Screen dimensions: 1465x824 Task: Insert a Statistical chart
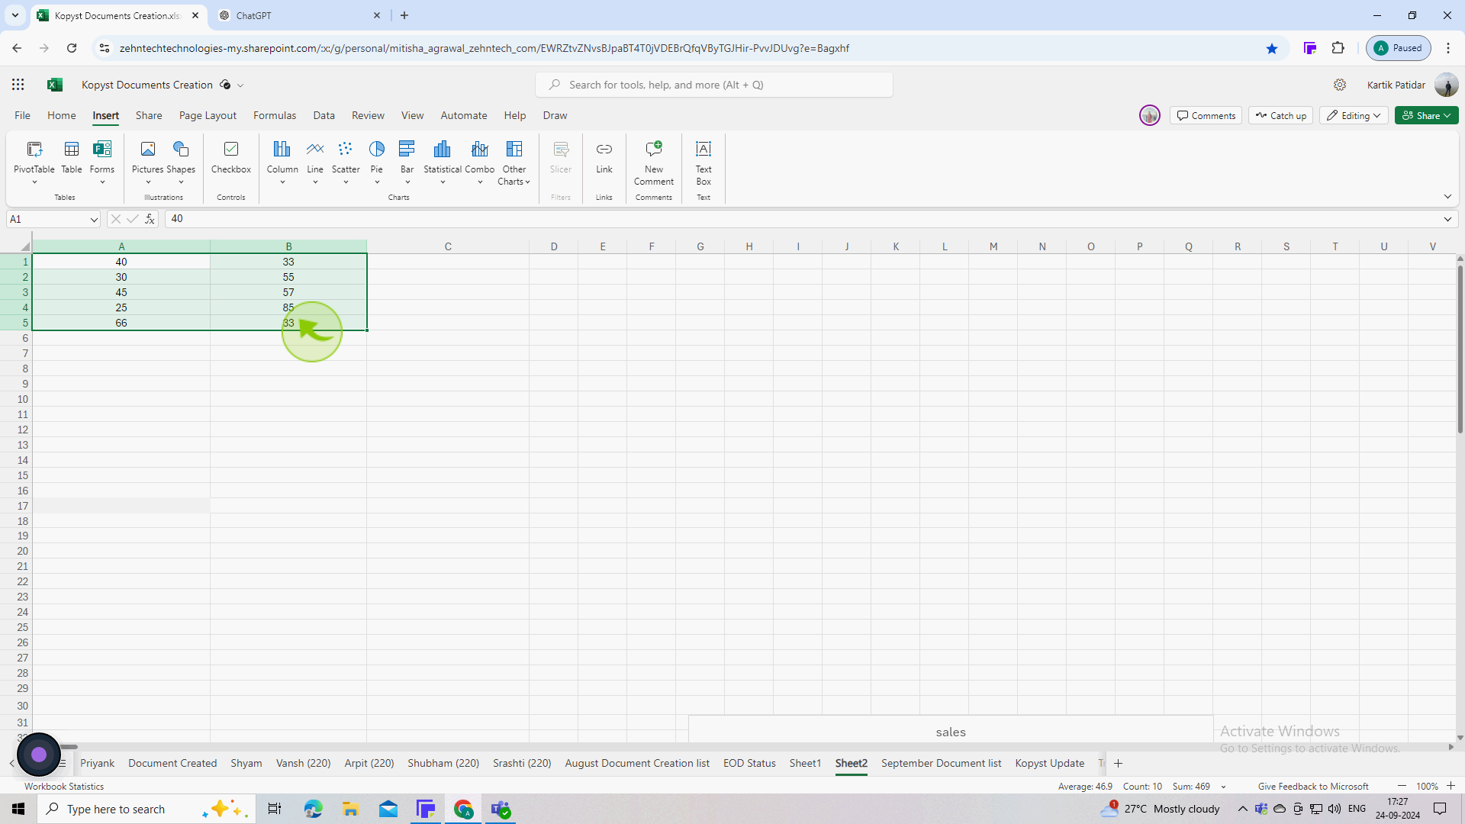(443, 162)
